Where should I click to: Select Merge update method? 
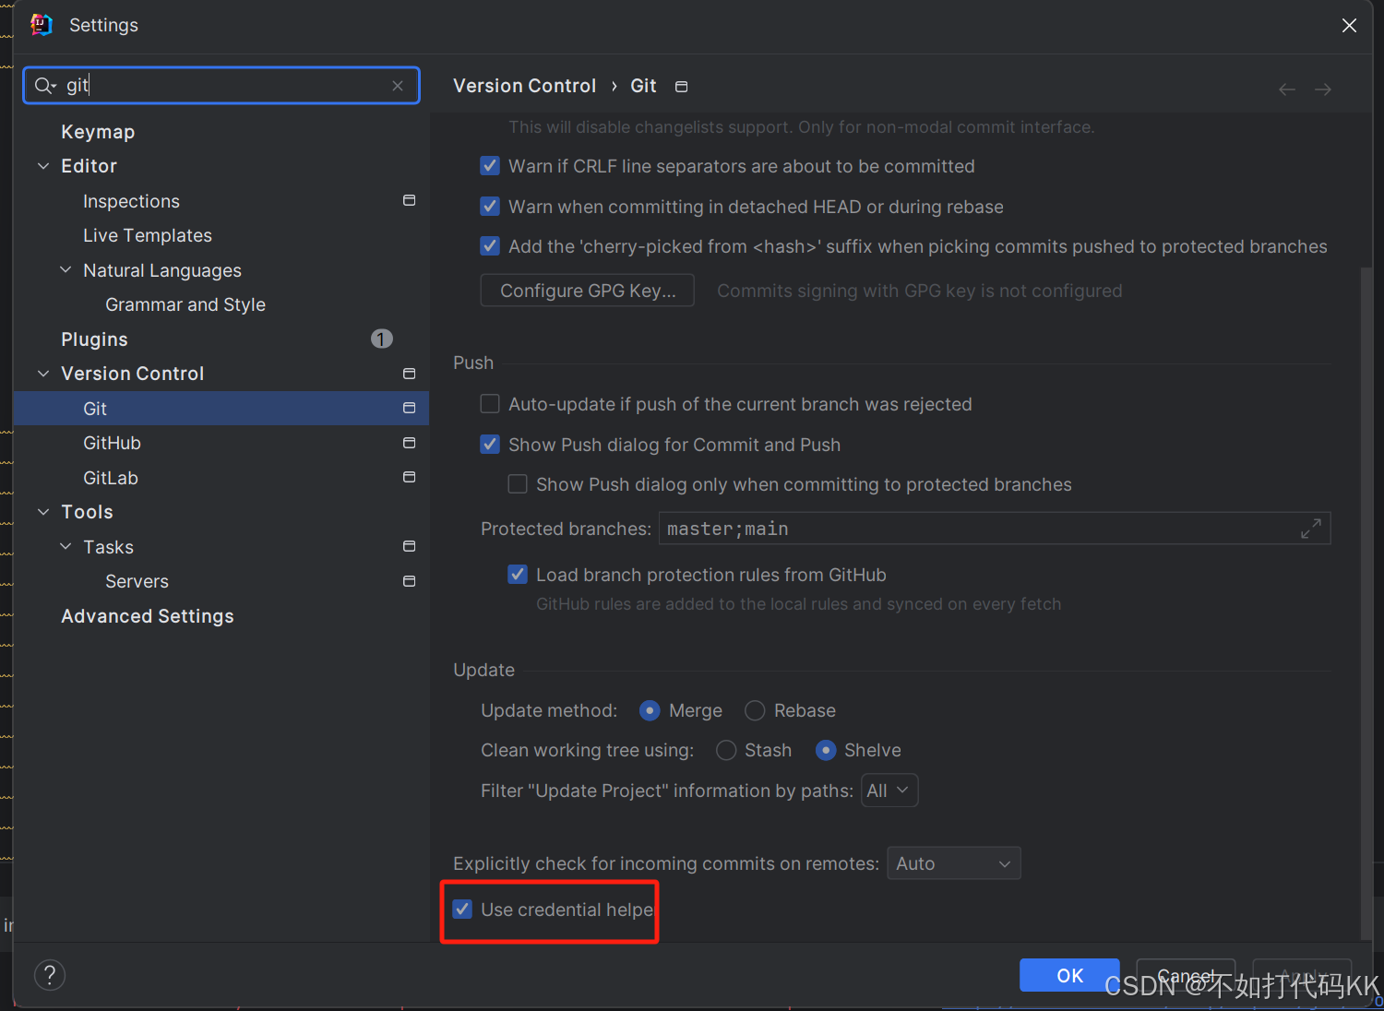coord(650,710)
